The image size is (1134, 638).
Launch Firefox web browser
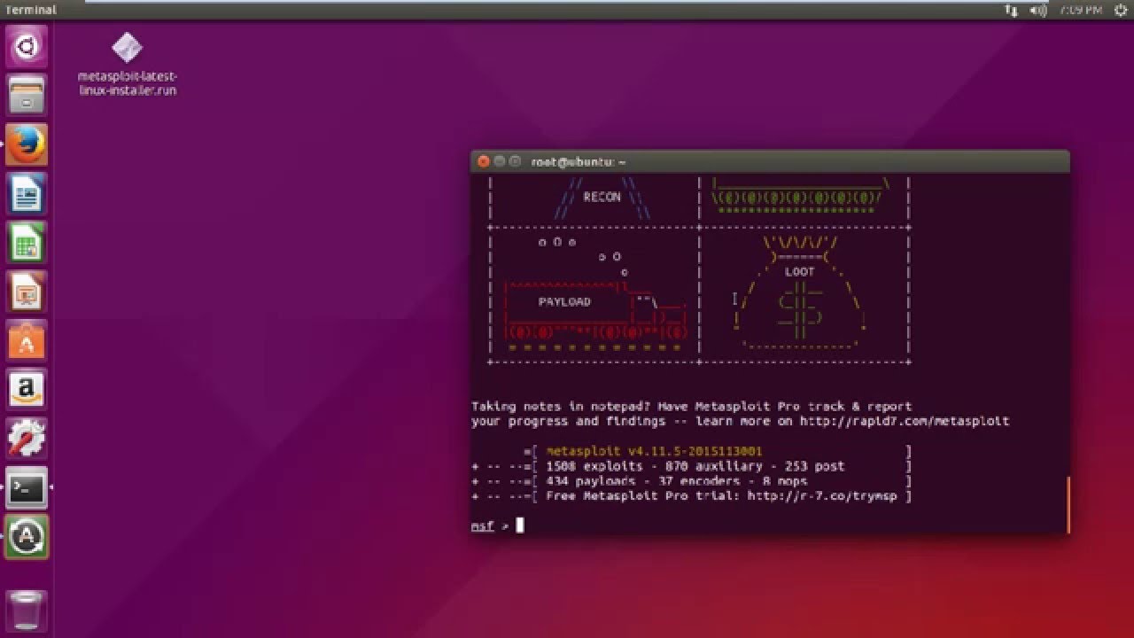click(27, 144)
